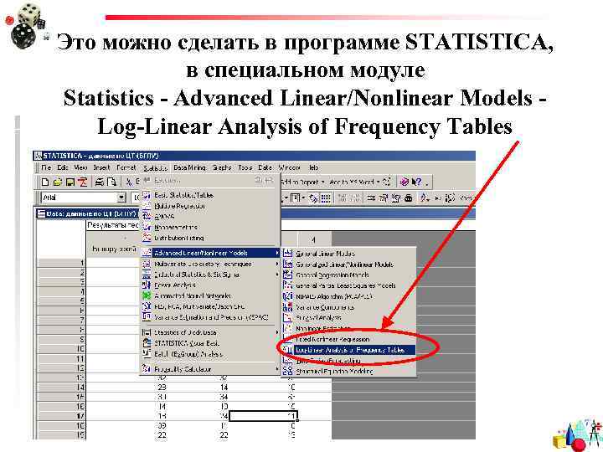The height and width of the screenshot is (452, 603).
Task: Click the Structural Equation Modeling icon
Action: (287, 371)
